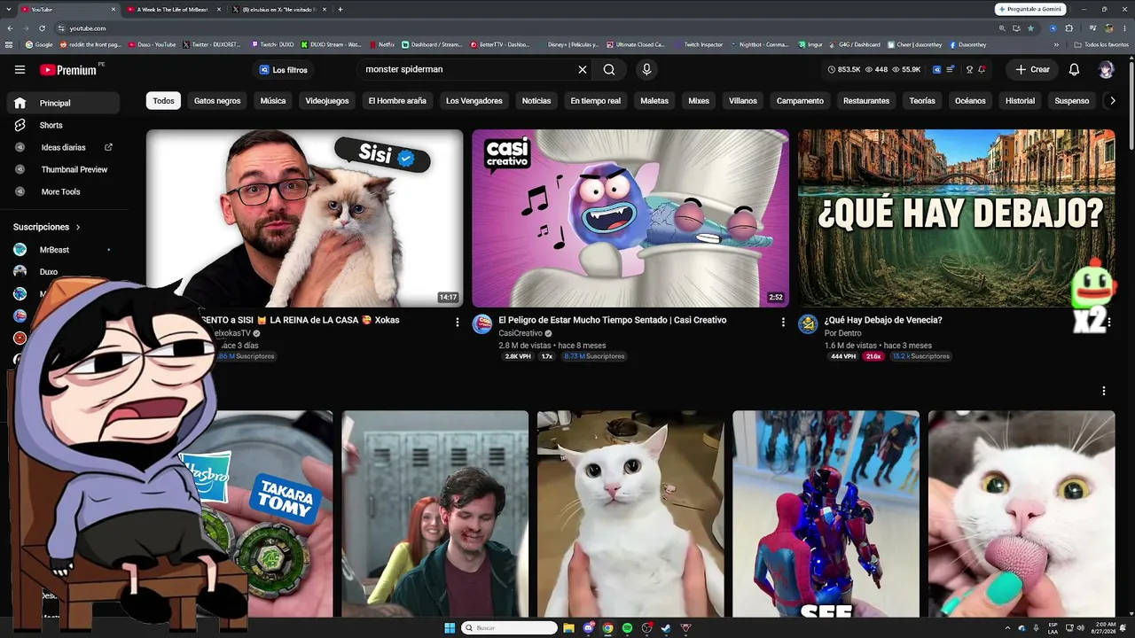Viewport: 1135px width, 638px height.
Task: Open the account avatar menu
Action: pyautogui.click(x=1106, y=69)
